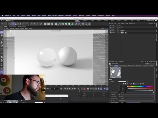Viewport: 158px width, 118px height.
Task: Toggle the Sphere.1 object's enable checkmark
Action: pos(120,31)
